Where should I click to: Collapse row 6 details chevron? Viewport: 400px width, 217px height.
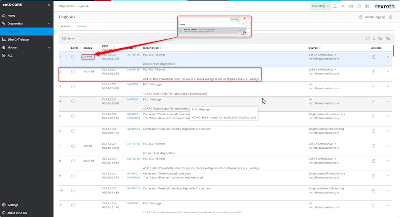coord(388,131)
